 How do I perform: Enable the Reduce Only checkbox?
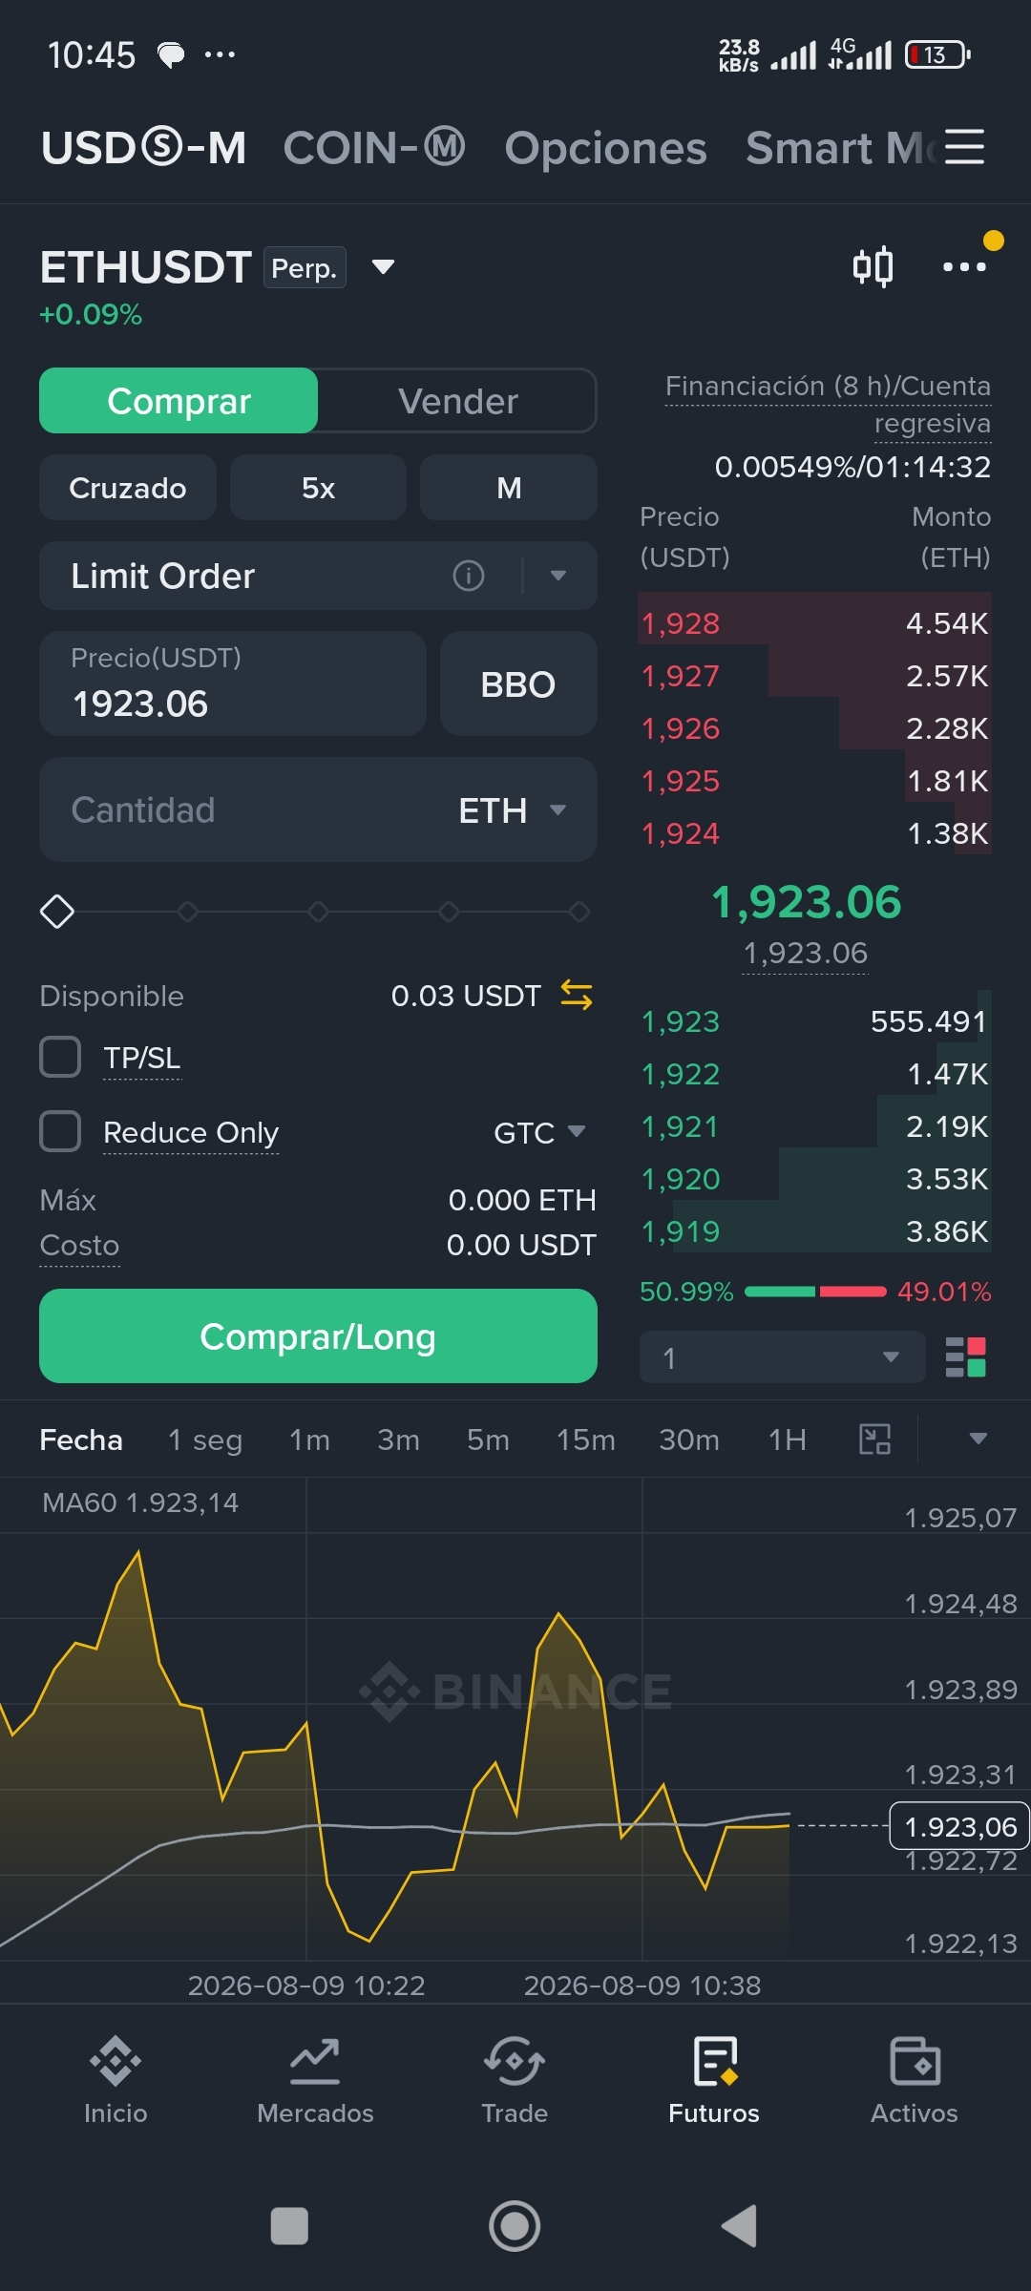coord(60,1131)
